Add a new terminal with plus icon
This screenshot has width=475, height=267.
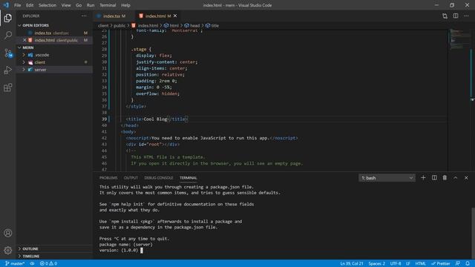tap(423, 178)
